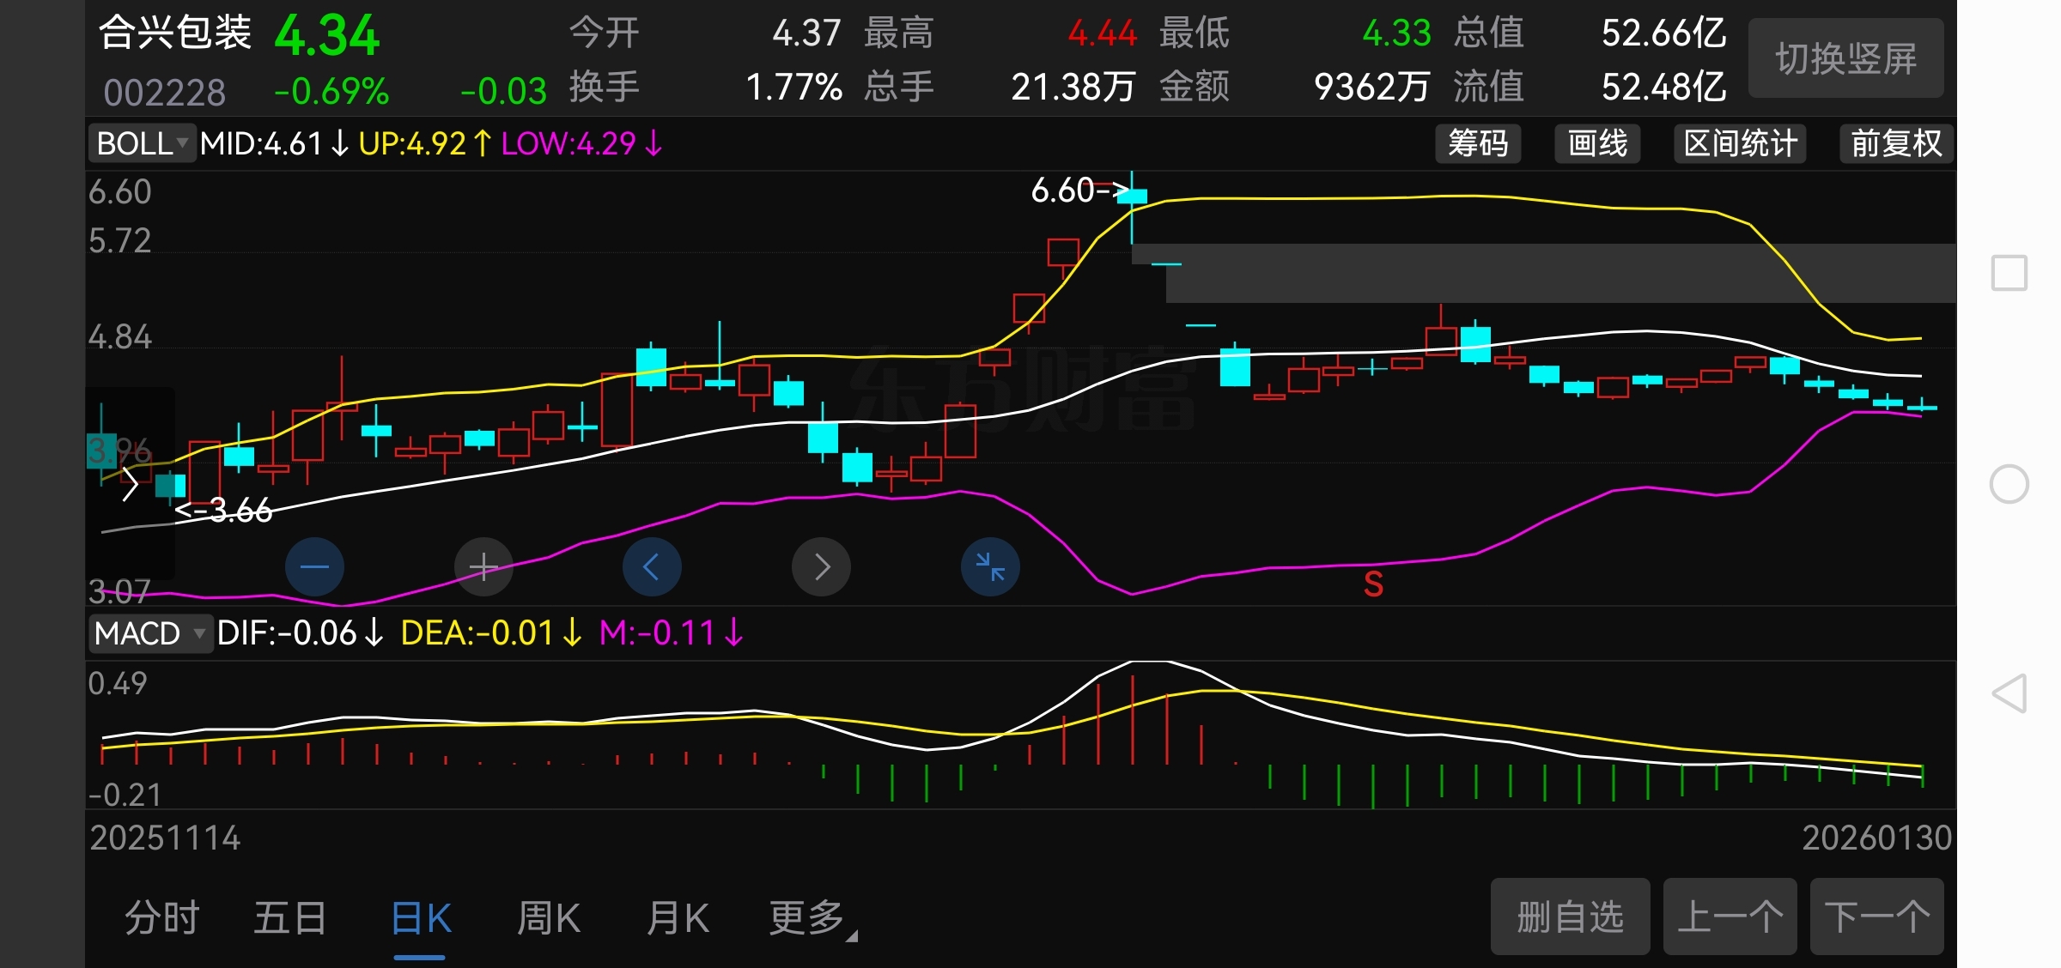Zoom in chart with plus icon
The height and width of the screenshot is (968, 2061).
click(x=483, y=566)
